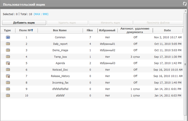
Task: Select the dfsfsfsdfsdfsd box row
Action: 91,89
